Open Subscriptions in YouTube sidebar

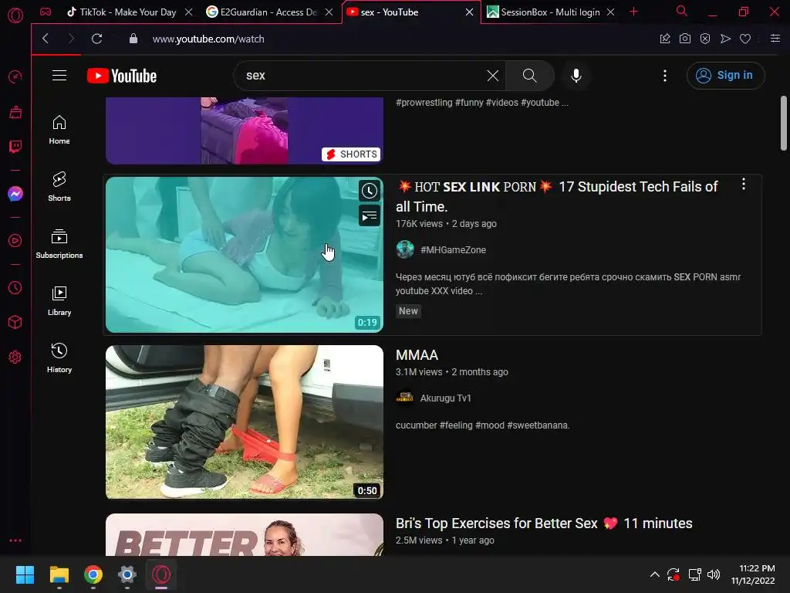tap(59, 244)
